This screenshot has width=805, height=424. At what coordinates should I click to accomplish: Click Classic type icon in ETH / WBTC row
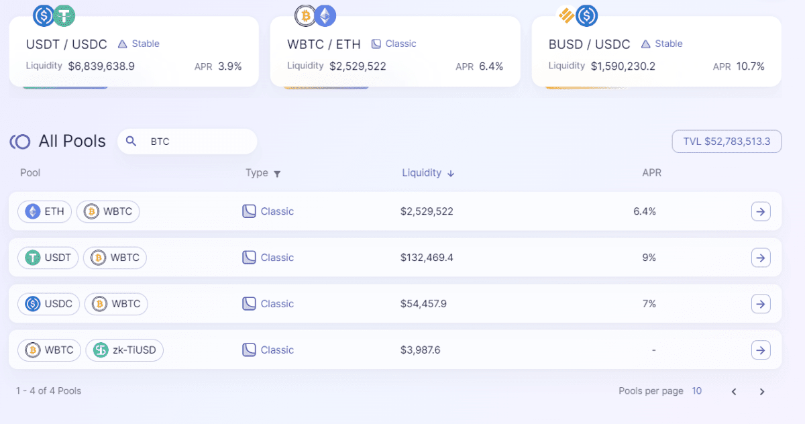[x=249, y=211]
